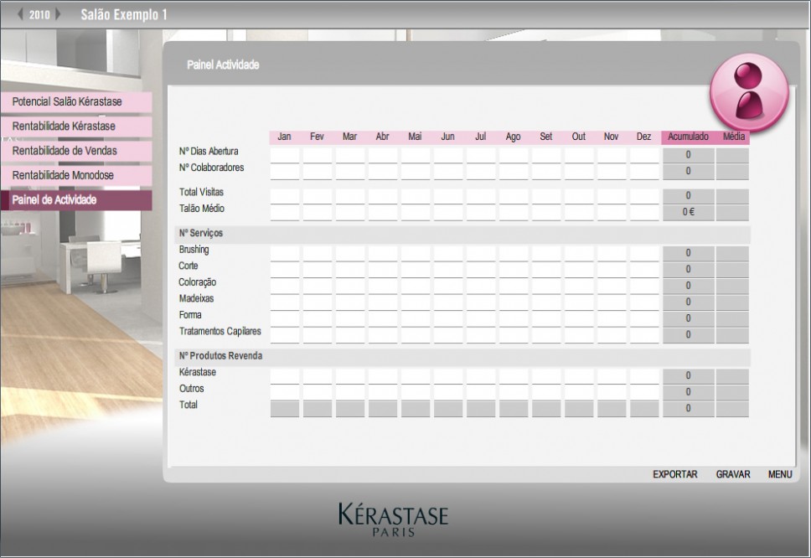Click Brushing Jan input field

[285, 253]
